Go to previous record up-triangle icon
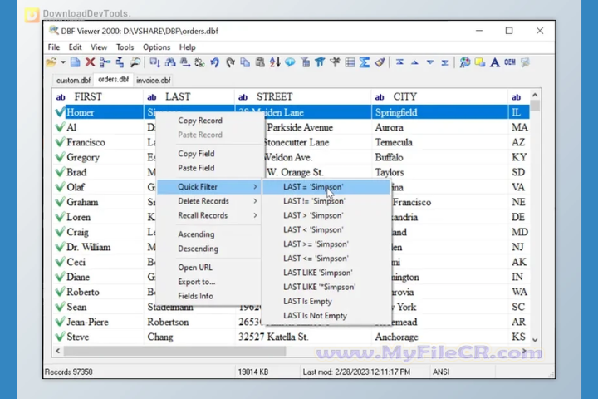Screen dimensions: 598x399 pos(414,62)
